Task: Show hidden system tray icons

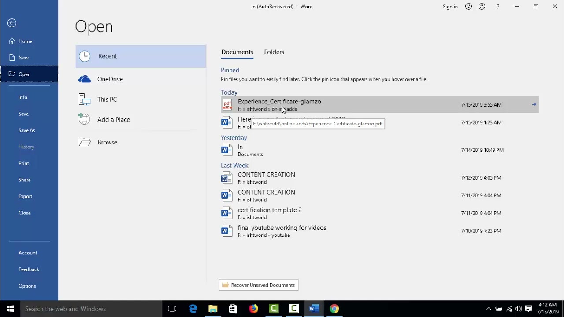Action: [489, 309]
